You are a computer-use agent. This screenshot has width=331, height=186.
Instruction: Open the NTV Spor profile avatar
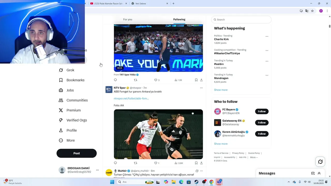[109, 90]
